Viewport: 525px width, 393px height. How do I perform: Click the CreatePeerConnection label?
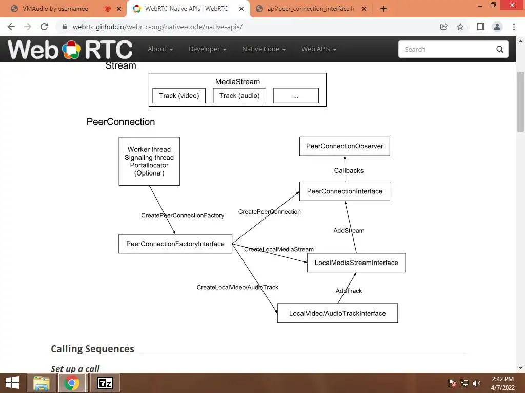pyautogui.click(x=270, y=212)
